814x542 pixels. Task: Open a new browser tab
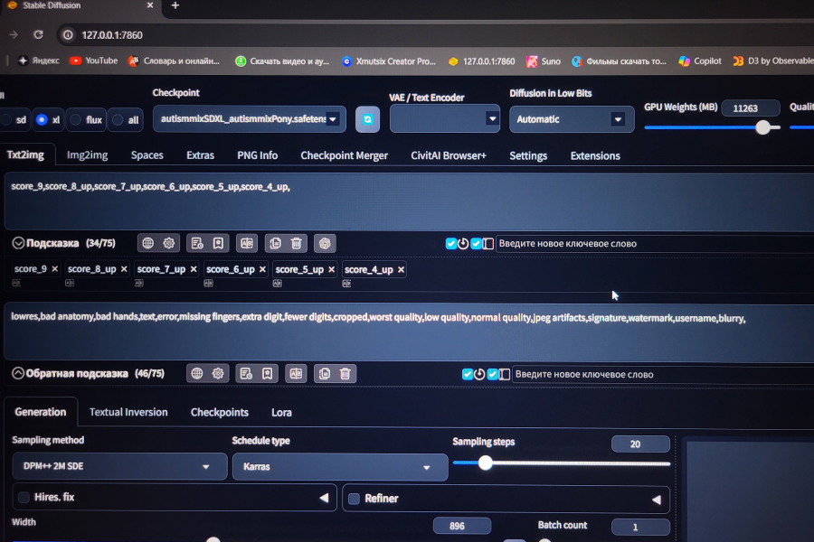tap(175, 5)
